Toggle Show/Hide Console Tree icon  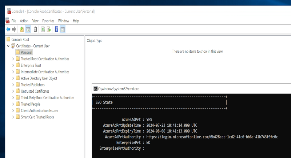click(x=28, y=29)
